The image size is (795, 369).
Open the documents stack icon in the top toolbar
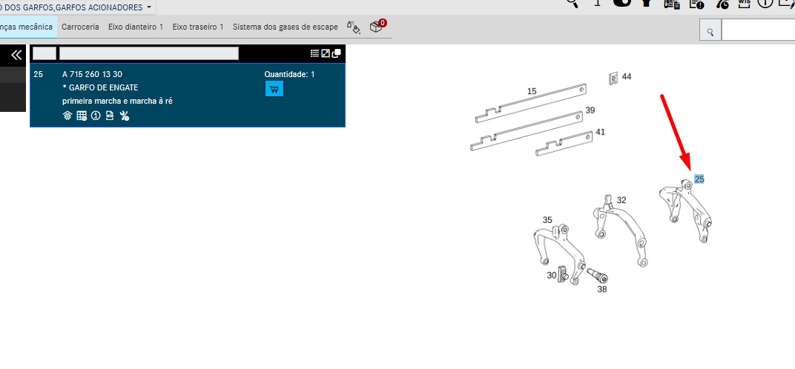click(672, 3)
